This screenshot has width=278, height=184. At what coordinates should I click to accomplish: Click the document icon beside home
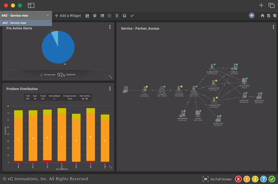269,16
